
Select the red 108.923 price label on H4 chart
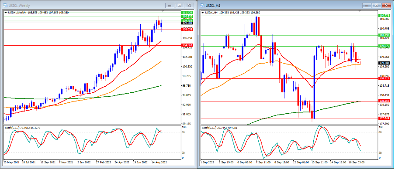click(384, 78)
